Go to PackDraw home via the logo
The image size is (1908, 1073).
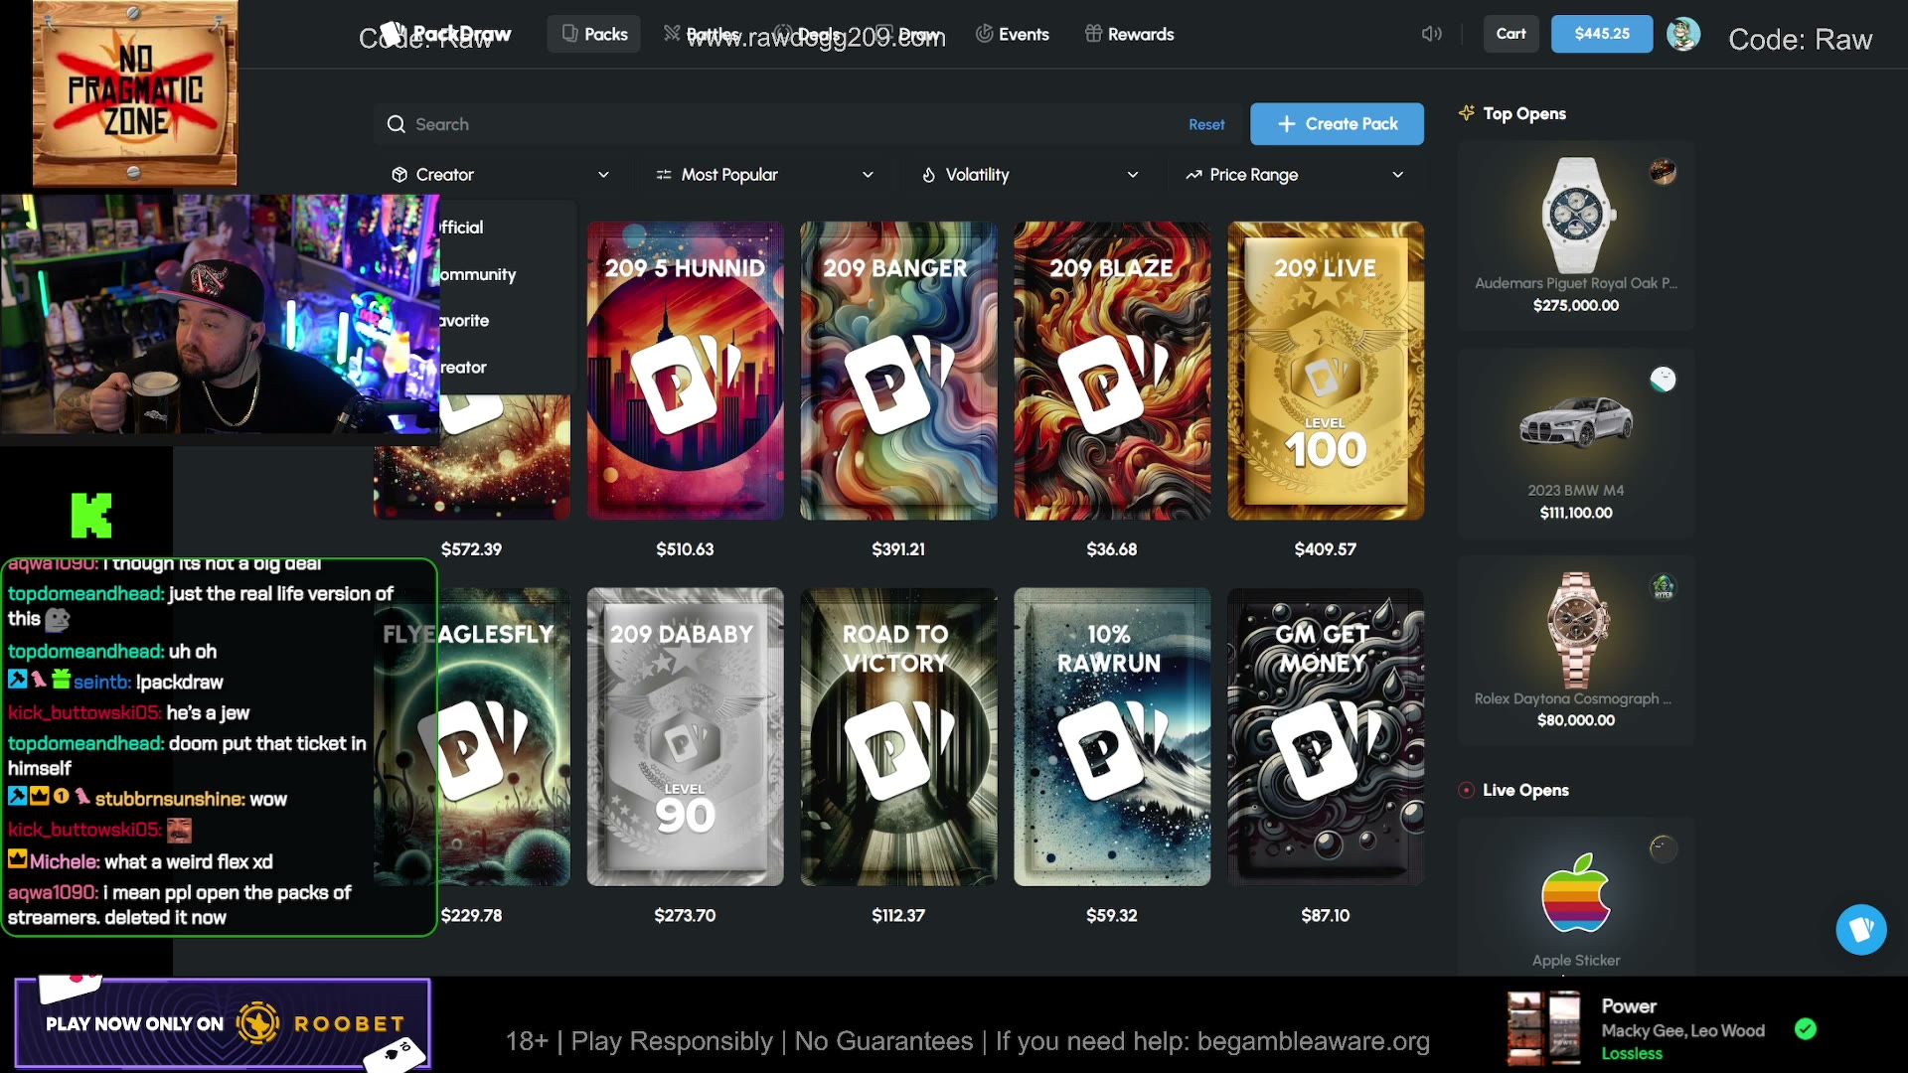(447, 34)
